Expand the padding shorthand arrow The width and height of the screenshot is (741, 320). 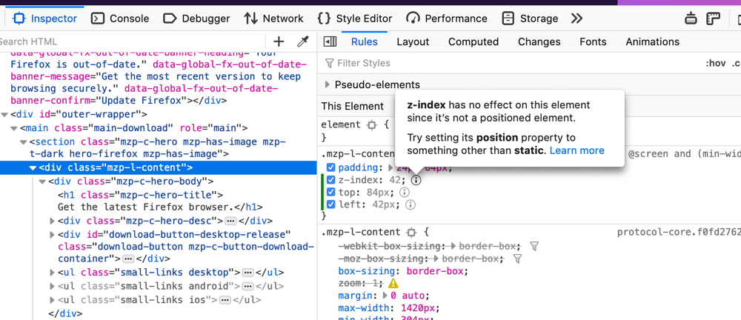pyautogui.click(x=391, y=168)
